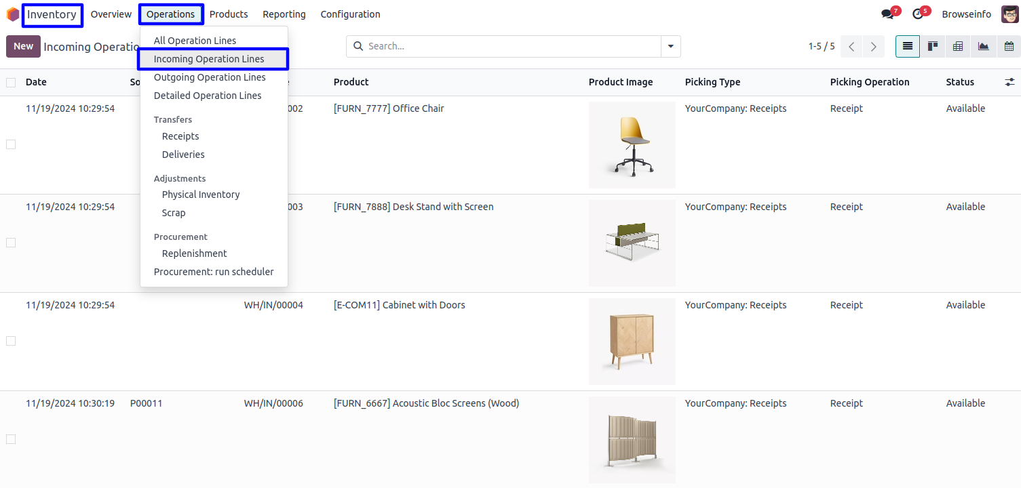Toggle the select-all rows checkbox
The height and width of the screenshot is (488, 1021).
[11, 83]
